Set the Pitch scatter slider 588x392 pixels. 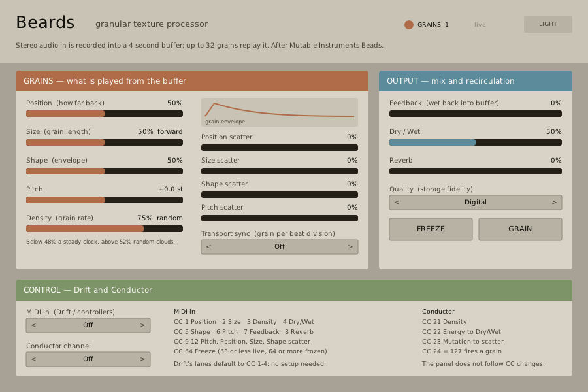(x=280, y=218)
